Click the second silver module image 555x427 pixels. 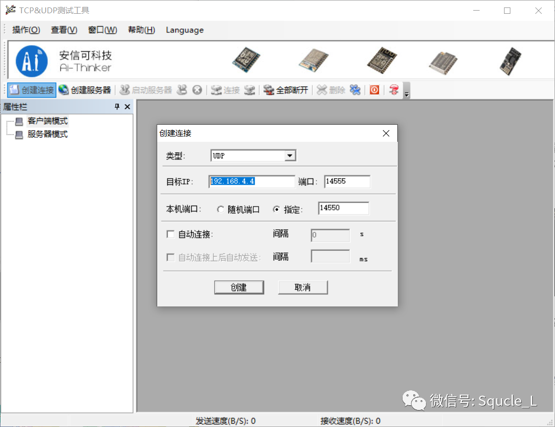(x=313, y=60)
